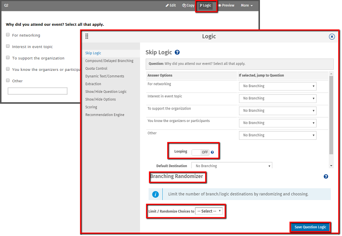Copy question Q2 with the Copy button
The image size is (342, 236).
(x=188, y=5)
